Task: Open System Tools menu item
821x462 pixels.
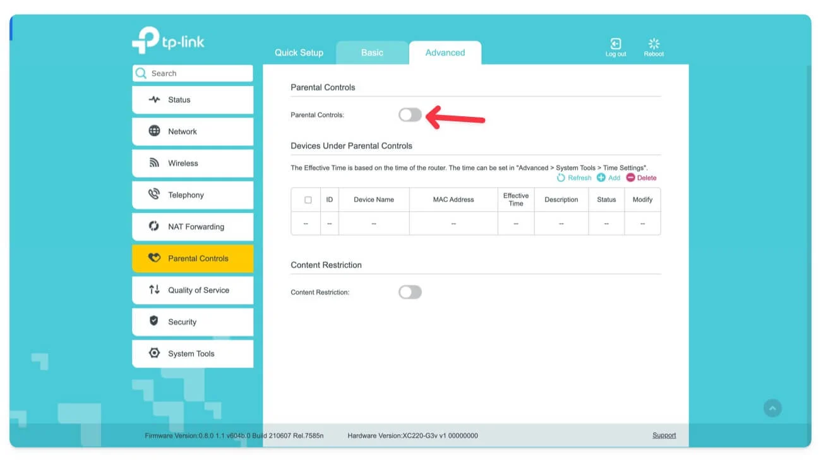Action: (x=193, y=353)
